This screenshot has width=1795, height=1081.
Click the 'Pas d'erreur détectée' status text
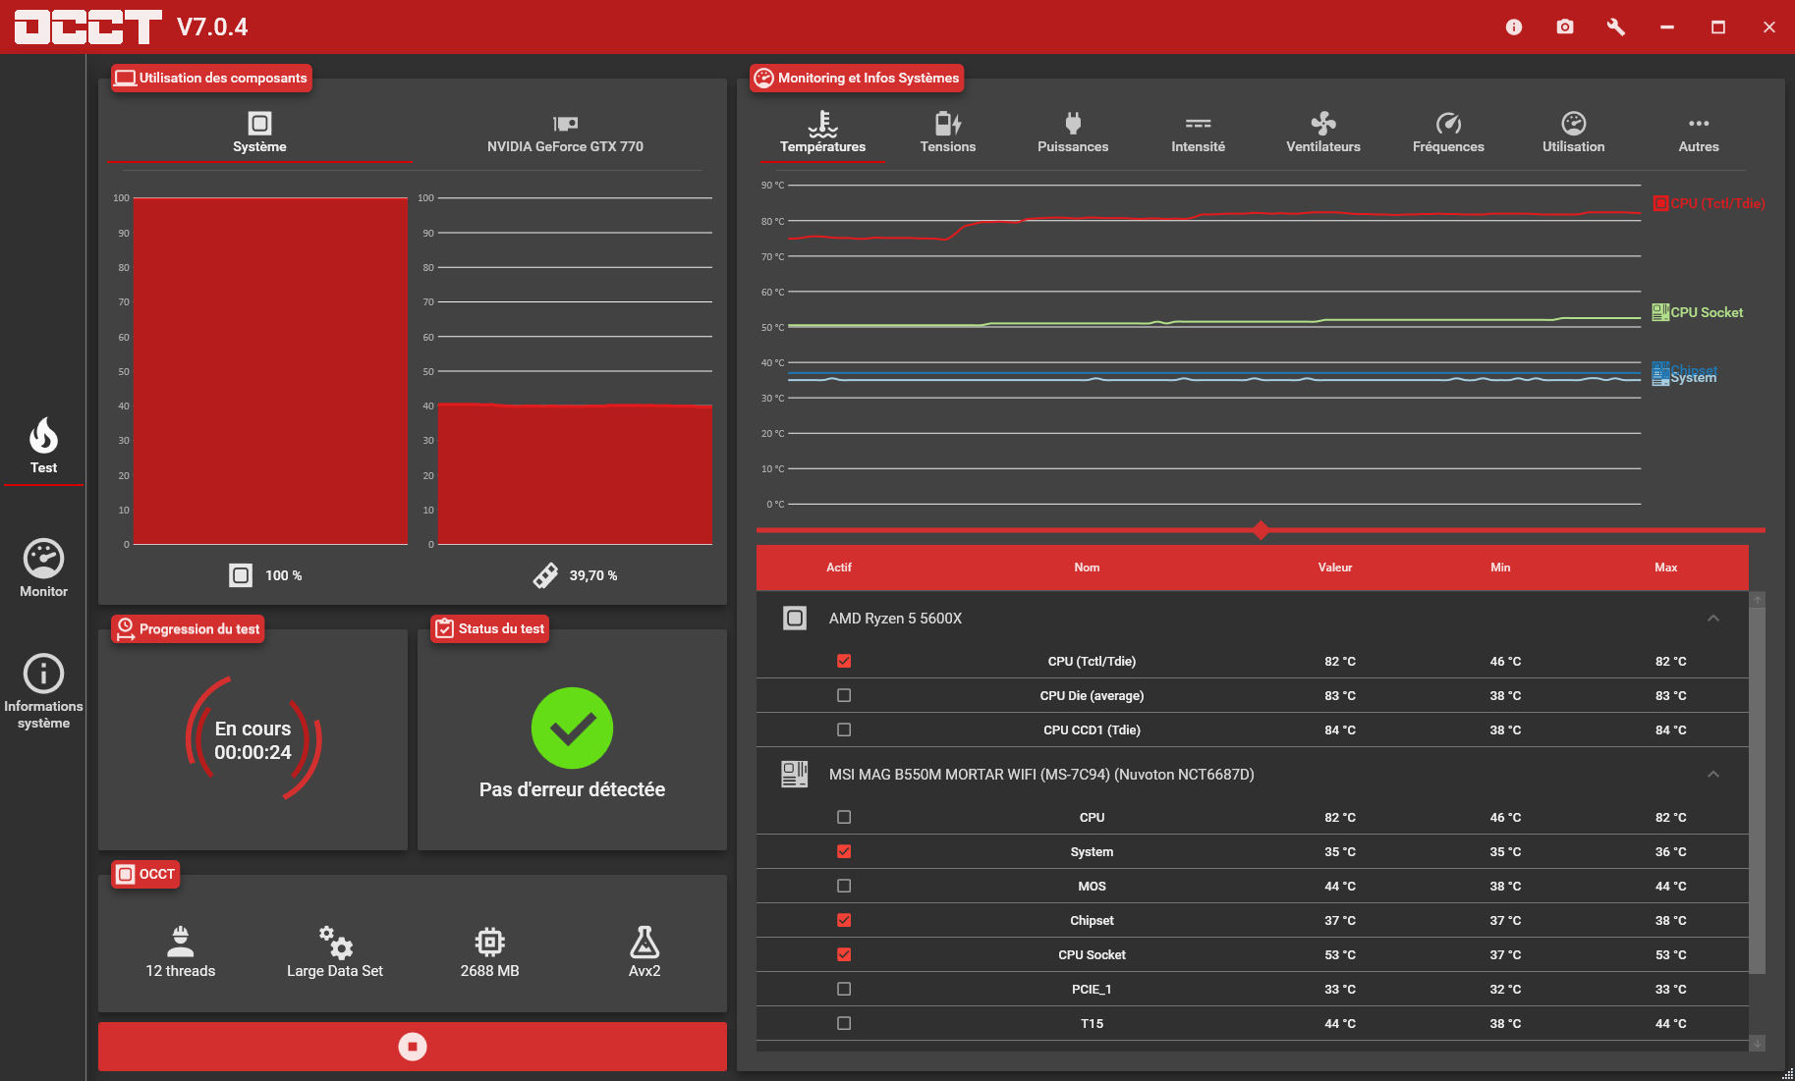click(x=572, y=789)
